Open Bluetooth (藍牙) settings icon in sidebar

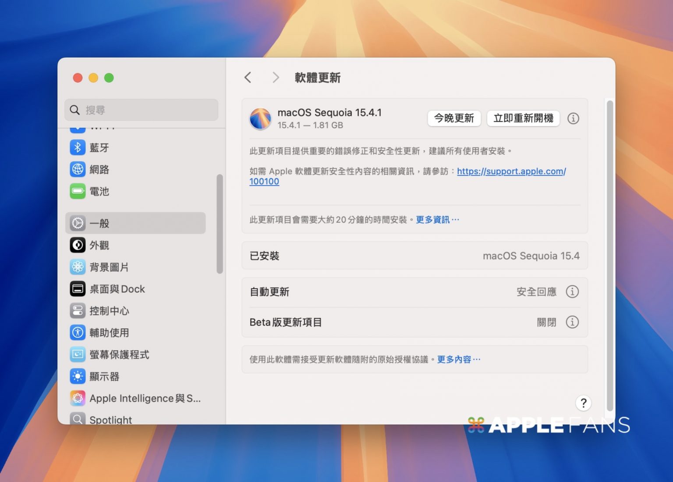click(x=78, y=147)
